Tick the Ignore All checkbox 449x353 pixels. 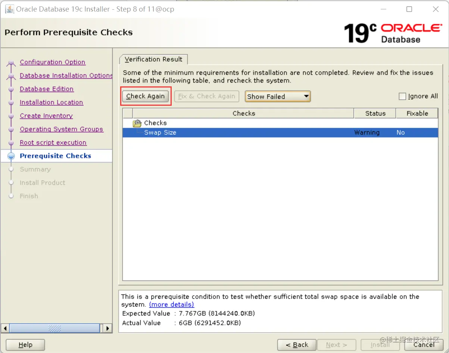(402, 96)
